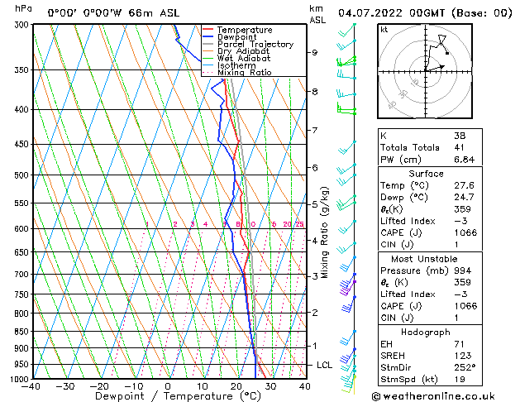The height and width of the screenshot is (402, 520).
Task: Click the -20 temperature axis label
Action: [x=99, y=386]
